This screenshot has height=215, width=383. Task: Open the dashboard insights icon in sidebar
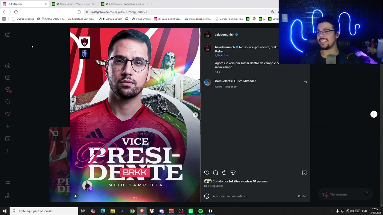tap(8, 139)
